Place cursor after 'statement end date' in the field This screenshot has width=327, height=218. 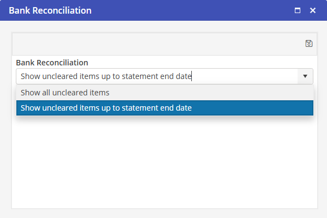(193, 76)
